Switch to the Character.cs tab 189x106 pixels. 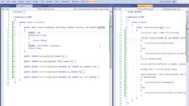click(38, 6)
